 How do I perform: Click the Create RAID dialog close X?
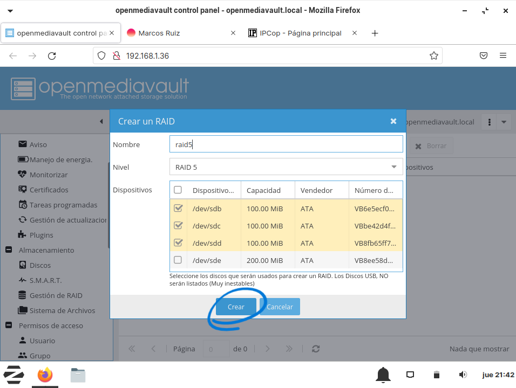(393, 121)
